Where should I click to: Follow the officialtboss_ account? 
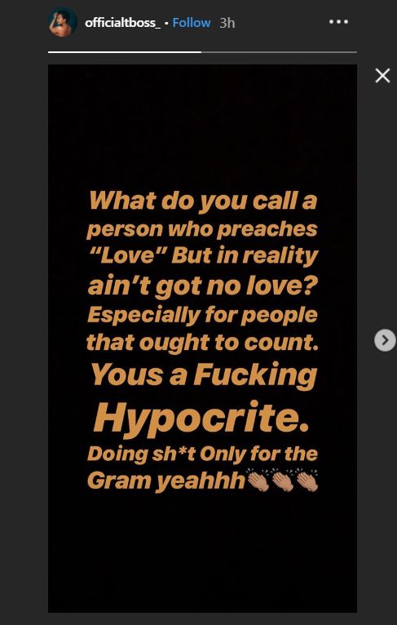[x=191, y=23]
